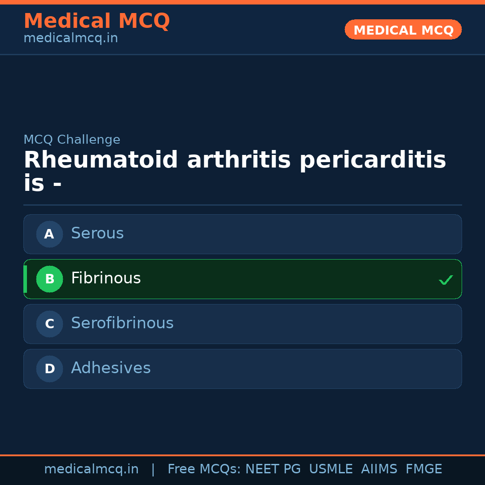Click the Free MCQs footer text
The image size is (485, 485).
204,469
